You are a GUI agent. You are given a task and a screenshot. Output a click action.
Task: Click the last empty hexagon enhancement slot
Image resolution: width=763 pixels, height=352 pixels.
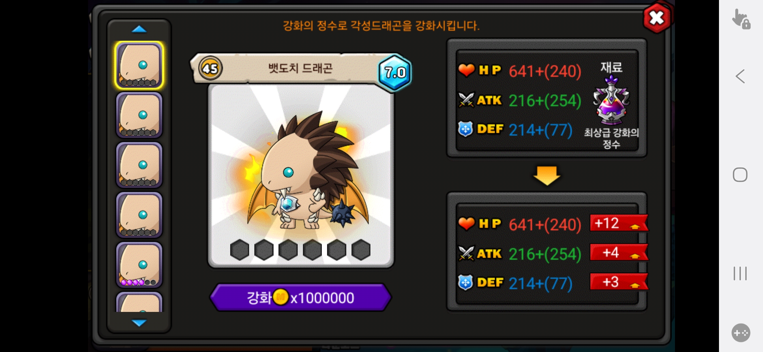pyautogui.click(x=361, y=250)
